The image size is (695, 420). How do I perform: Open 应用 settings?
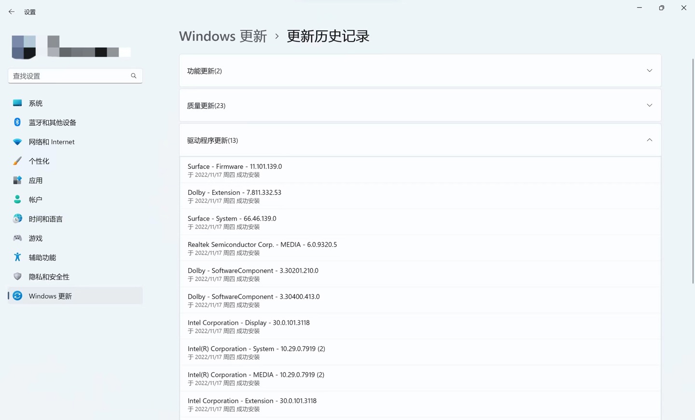[x=75, y=180]
